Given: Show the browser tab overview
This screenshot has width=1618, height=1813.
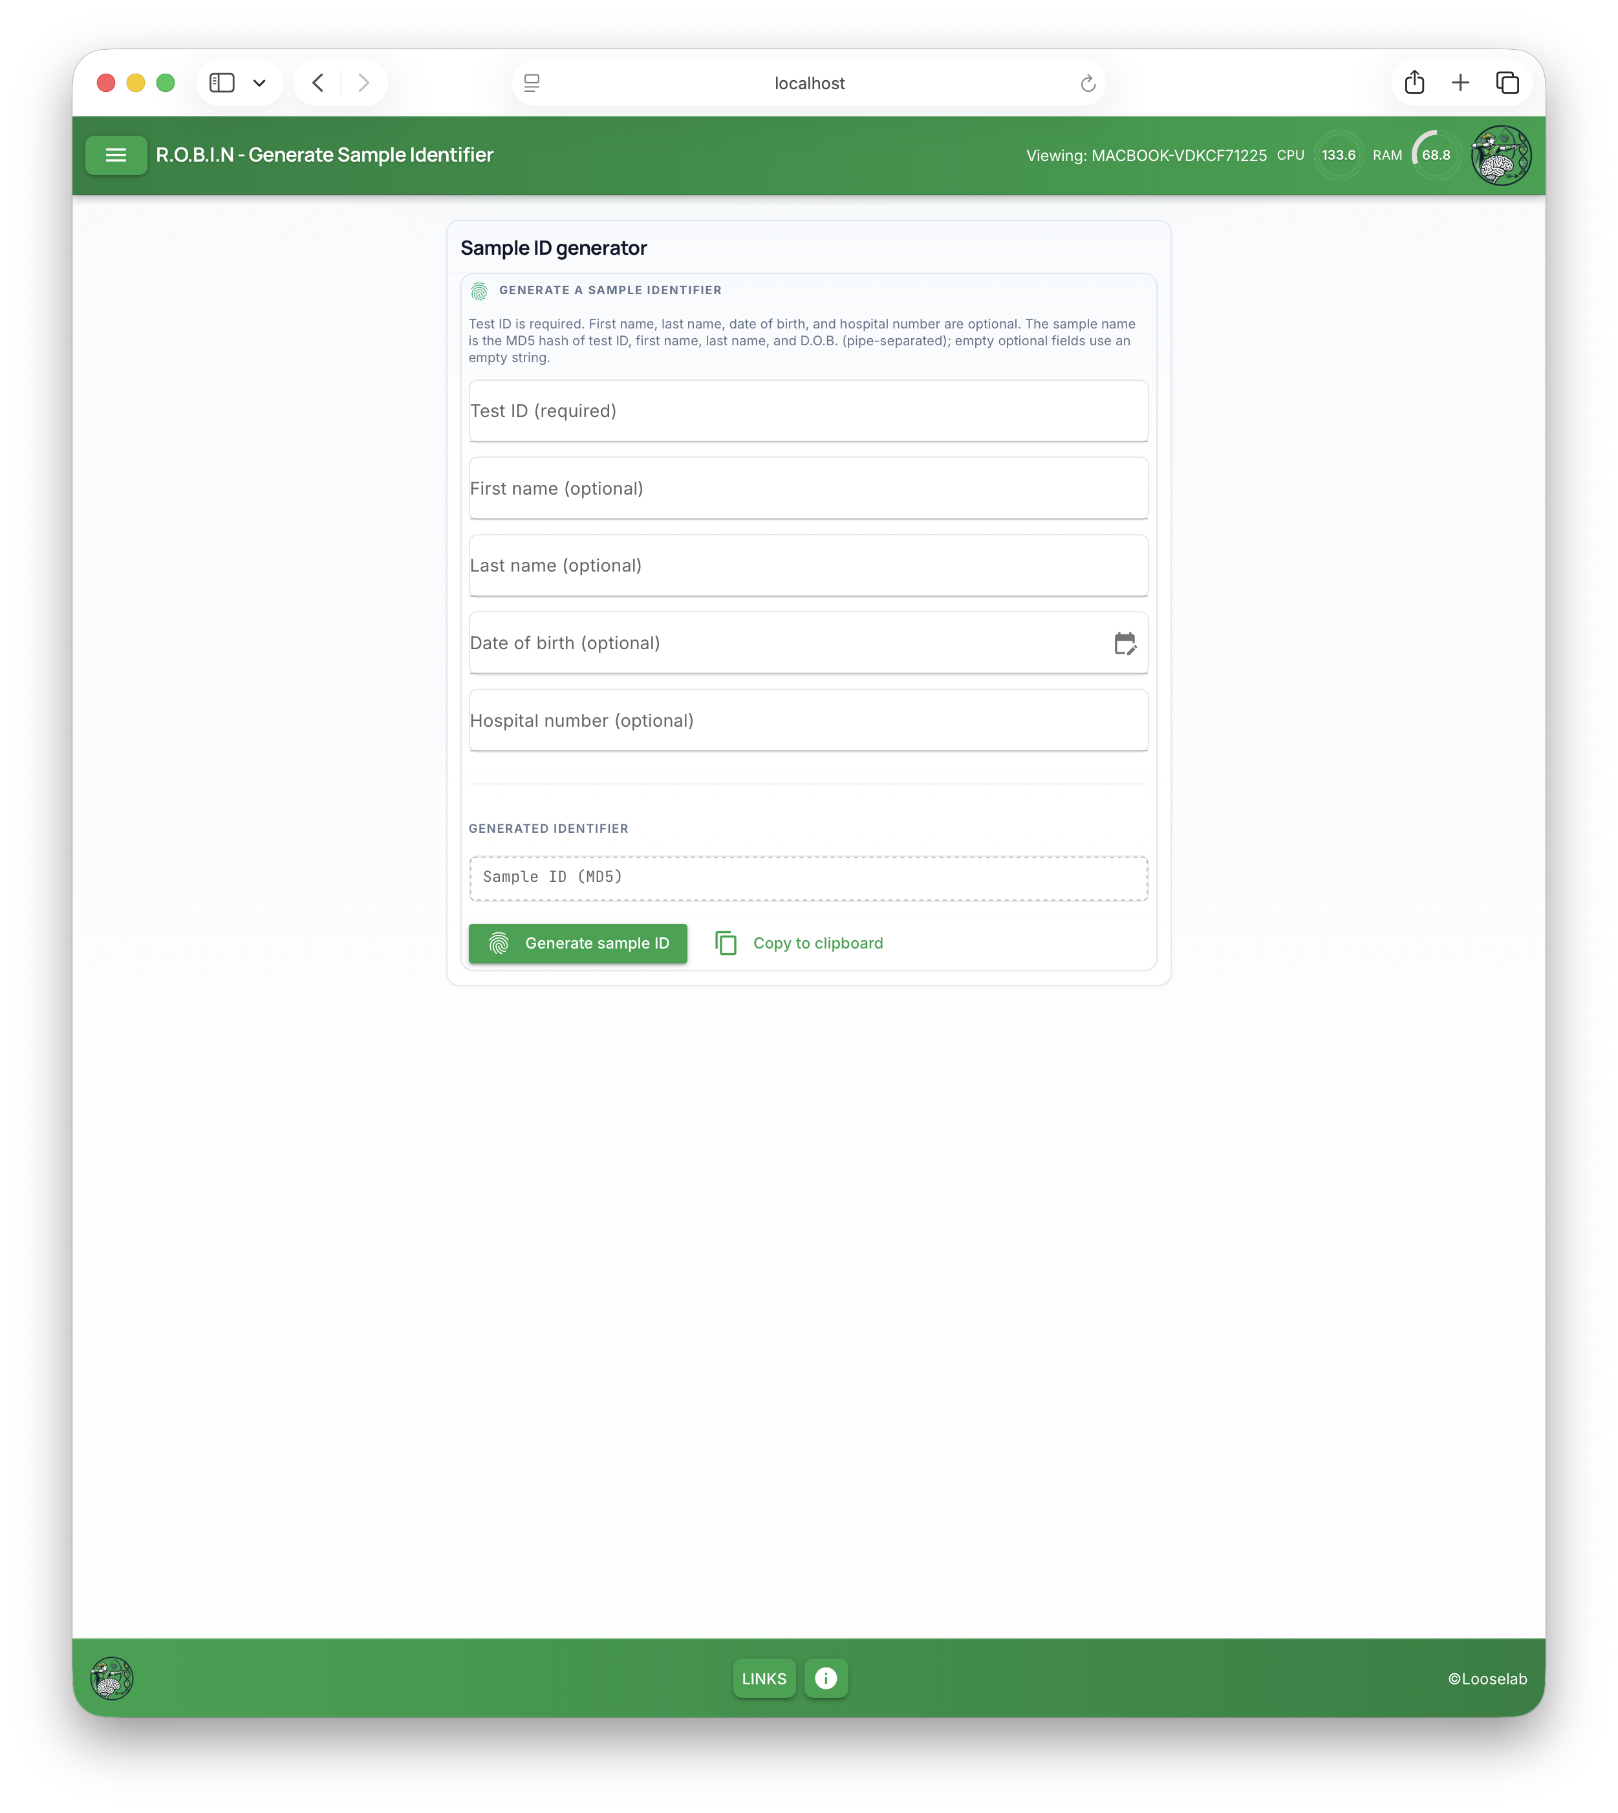Looking at the screenshot, I should [1508, 81].
